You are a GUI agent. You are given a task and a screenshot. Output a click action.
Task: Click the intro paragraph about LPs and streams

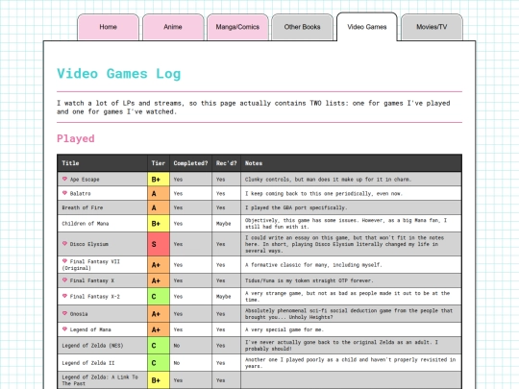[254, 108]
